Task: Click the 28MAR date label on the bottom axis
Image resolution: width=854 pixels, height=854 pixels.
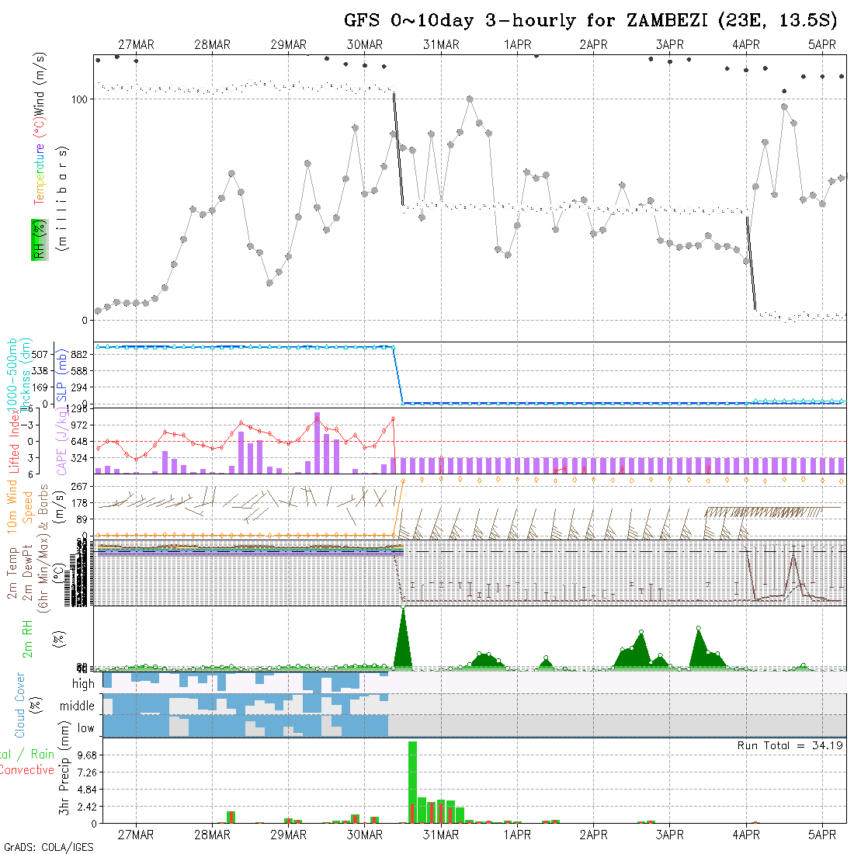Action: click(x=212, y=835)
